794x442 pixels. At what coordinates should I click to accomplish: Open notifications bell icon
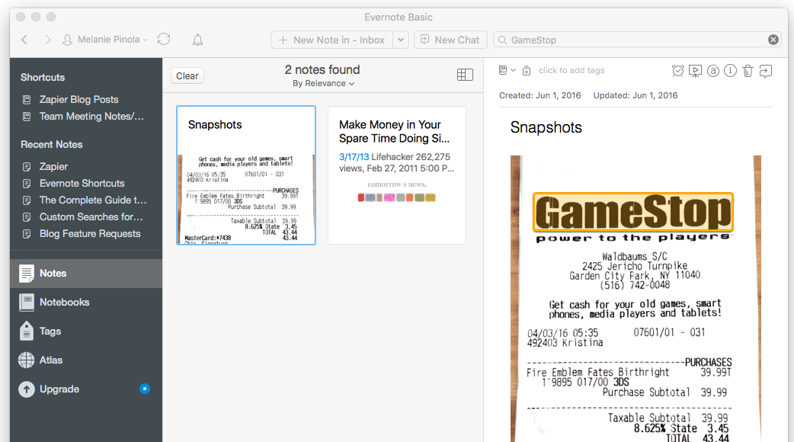pyautogui.click(x=198, y=40)
